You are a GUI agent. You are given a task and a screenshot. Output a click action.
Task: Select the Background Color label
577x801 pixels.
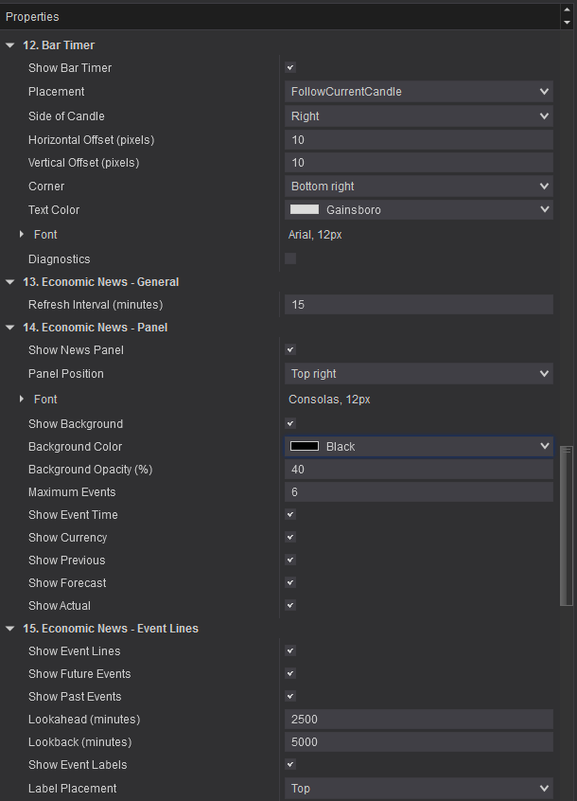click(x=75, y=447)
